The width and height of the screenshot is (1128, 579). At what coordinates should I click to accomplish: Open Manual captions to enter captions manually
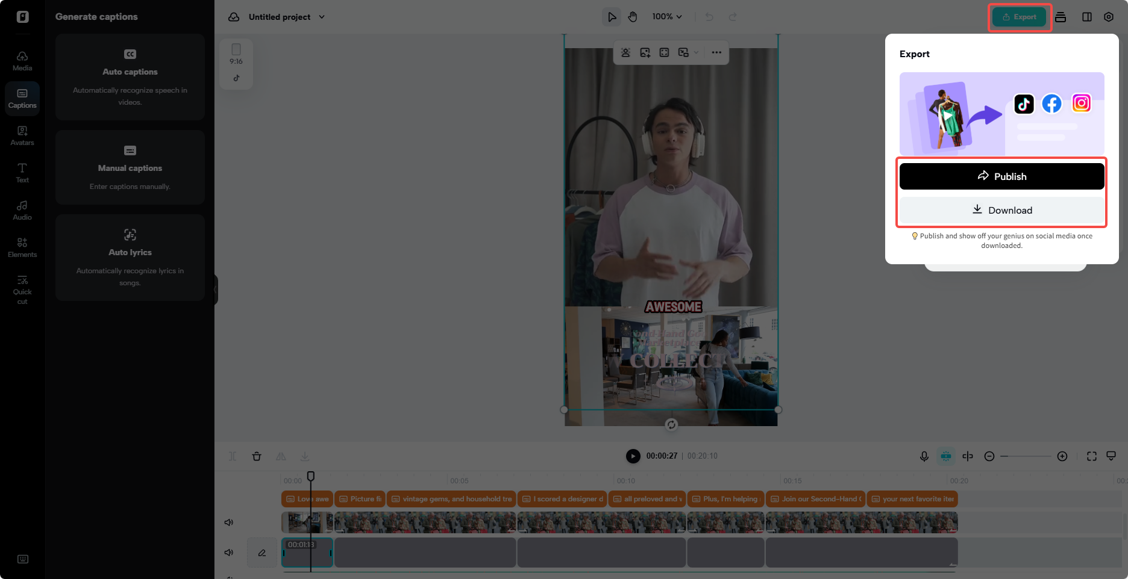coord(130,167)
